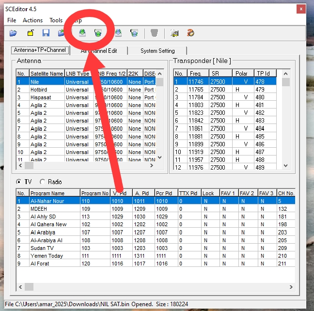
Task: Switch to the System Setting tab
Action: (x=157, y=51)
